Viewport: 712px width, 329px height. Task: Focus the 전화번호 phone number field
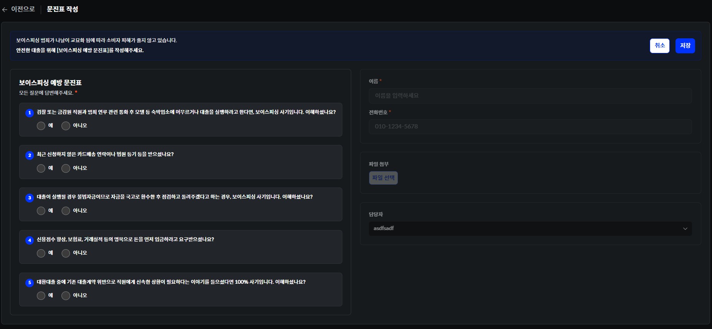(530, 127)
